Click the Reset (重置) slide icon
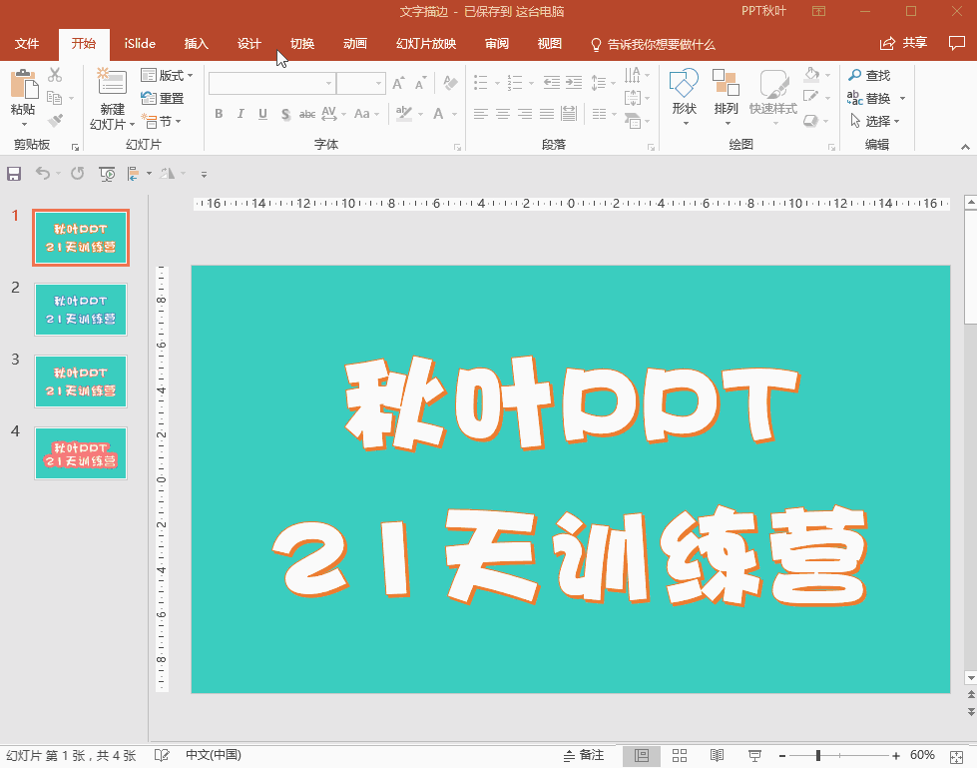 pyautogui.click(x=163, y=98)
